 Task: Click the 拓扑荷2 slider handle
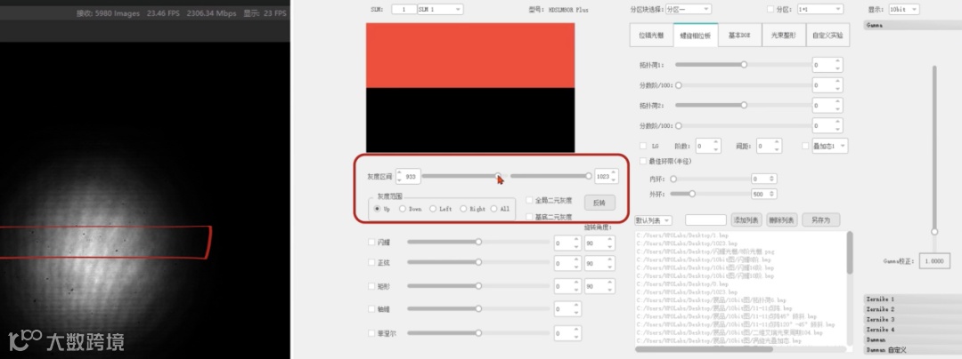(x=744, y=105)
